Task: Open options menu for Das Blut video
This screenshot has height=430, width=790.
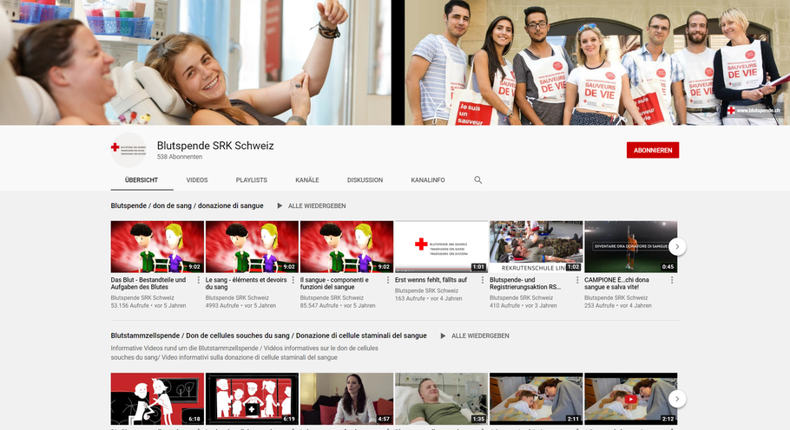Action: 198,280
